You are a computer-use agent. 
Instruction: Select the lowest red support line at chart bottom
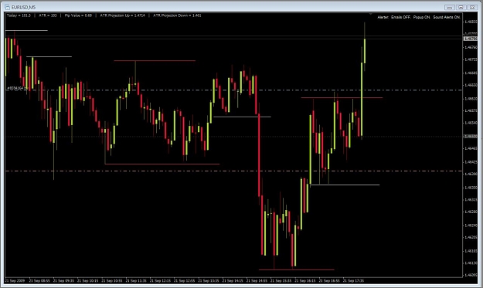296,269
